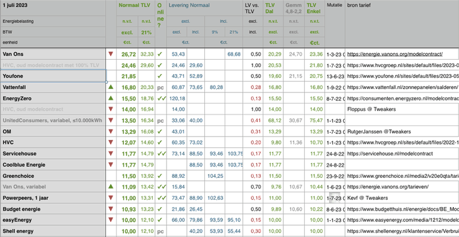Click the green up triangle in EnergyZero row
The image size is (459, 237).
pyautogui.click(x=111, y=98)
